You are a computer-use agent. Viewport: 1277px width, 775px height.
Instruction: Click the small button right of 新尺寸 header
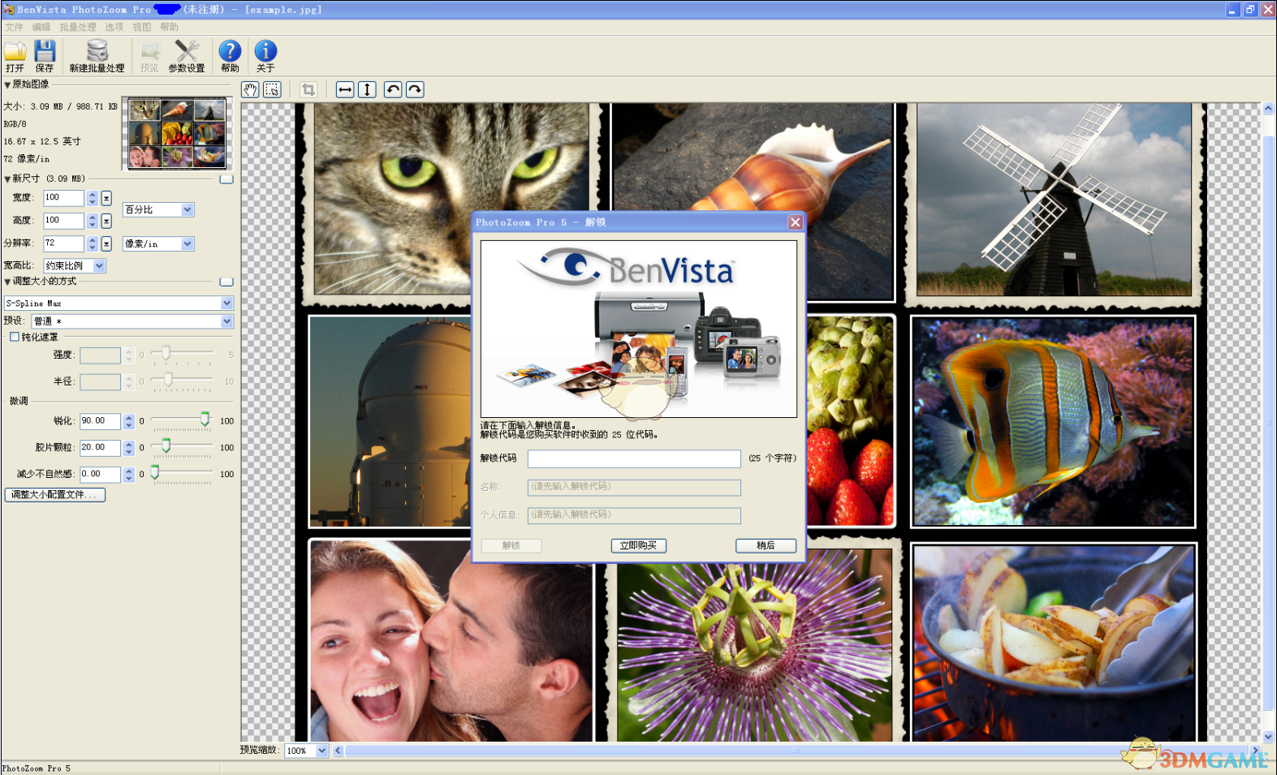(226, 179)
